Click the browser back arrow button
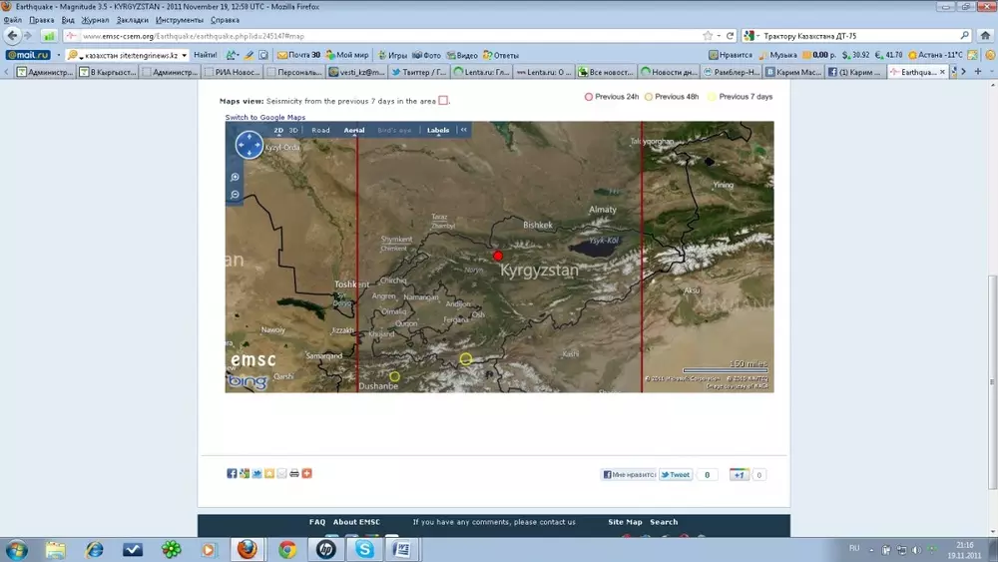This screenshot has height=562, width=998. click(x=13, y=35)
